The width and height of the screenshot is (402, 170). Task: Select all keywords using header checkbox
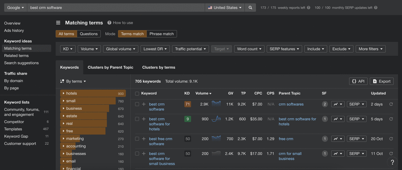[x=137, y=94]
